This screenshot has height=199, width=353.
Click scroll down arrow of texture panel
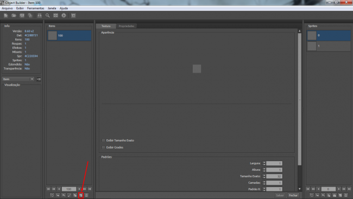[300, 189]
